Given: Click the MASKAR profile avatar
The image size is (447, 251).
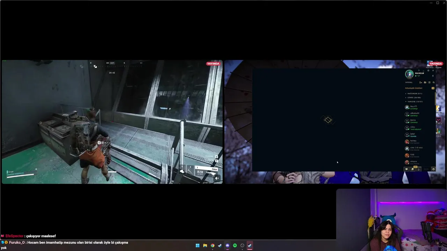Looking at the screenshot, I should pyautogui.click(x=409, y=74).
